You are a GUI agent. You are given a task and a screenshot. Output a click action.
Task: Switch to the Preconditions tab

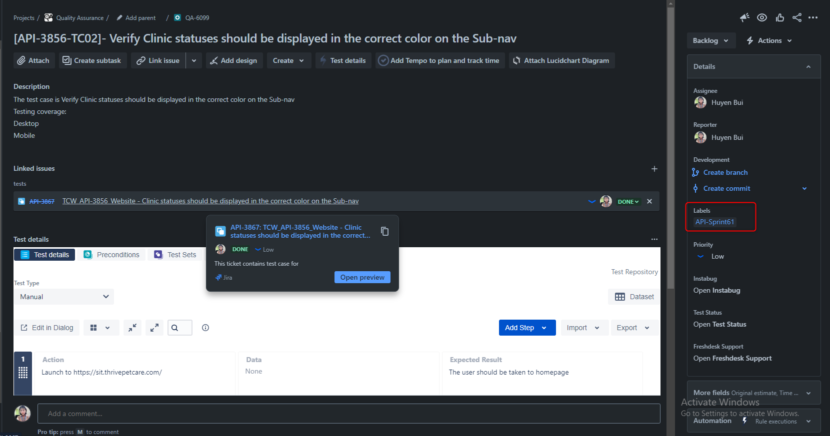[112, 255]
